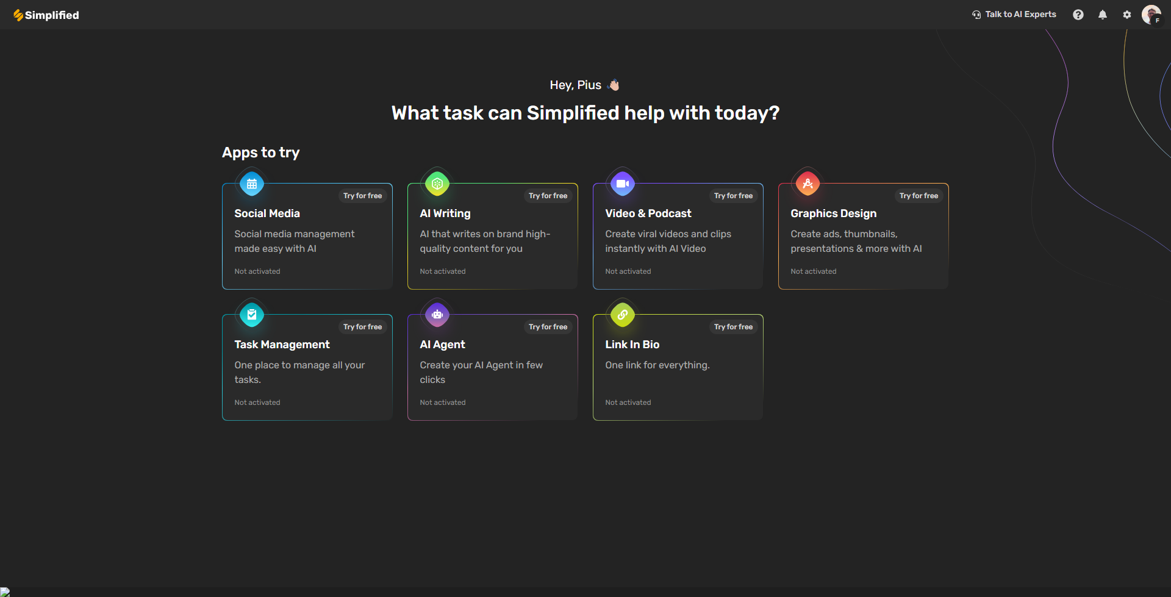The image size is (1171, 597).
Task: Try Link In Bio for free
Action: click(734, 327)
